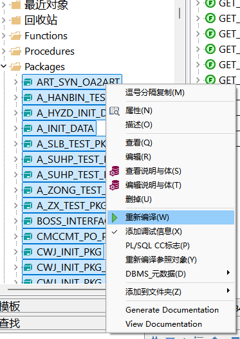Select the Procedures folder label

(x=50, y=51)
